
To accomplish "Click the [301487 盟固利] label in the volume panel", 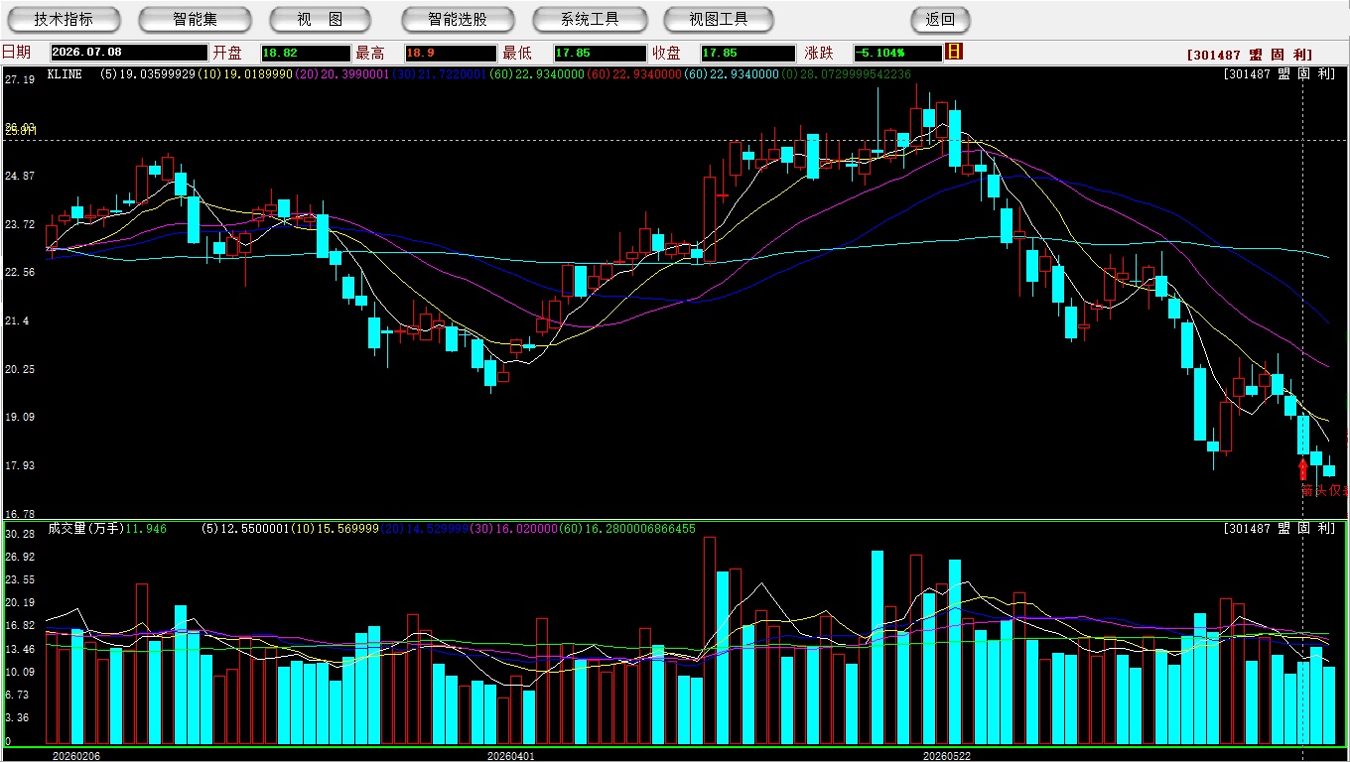I will 1280,529.
